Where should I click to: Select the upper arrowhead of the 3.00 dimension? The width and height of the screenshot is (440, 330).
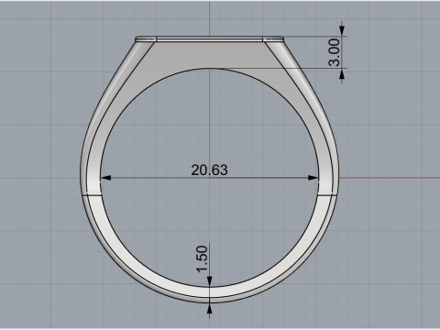point(342,30)
